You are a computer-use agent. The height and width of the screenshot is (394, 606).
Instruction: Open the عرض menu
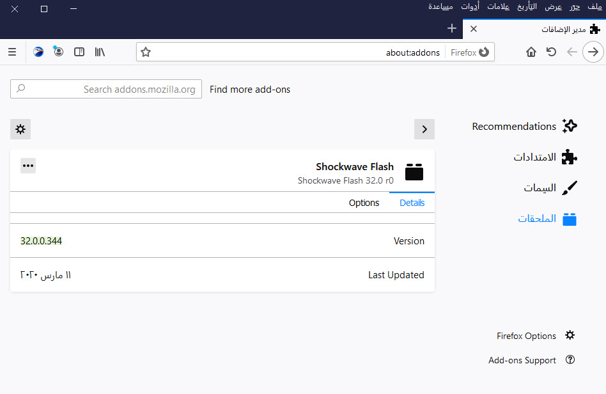(553, 6)
